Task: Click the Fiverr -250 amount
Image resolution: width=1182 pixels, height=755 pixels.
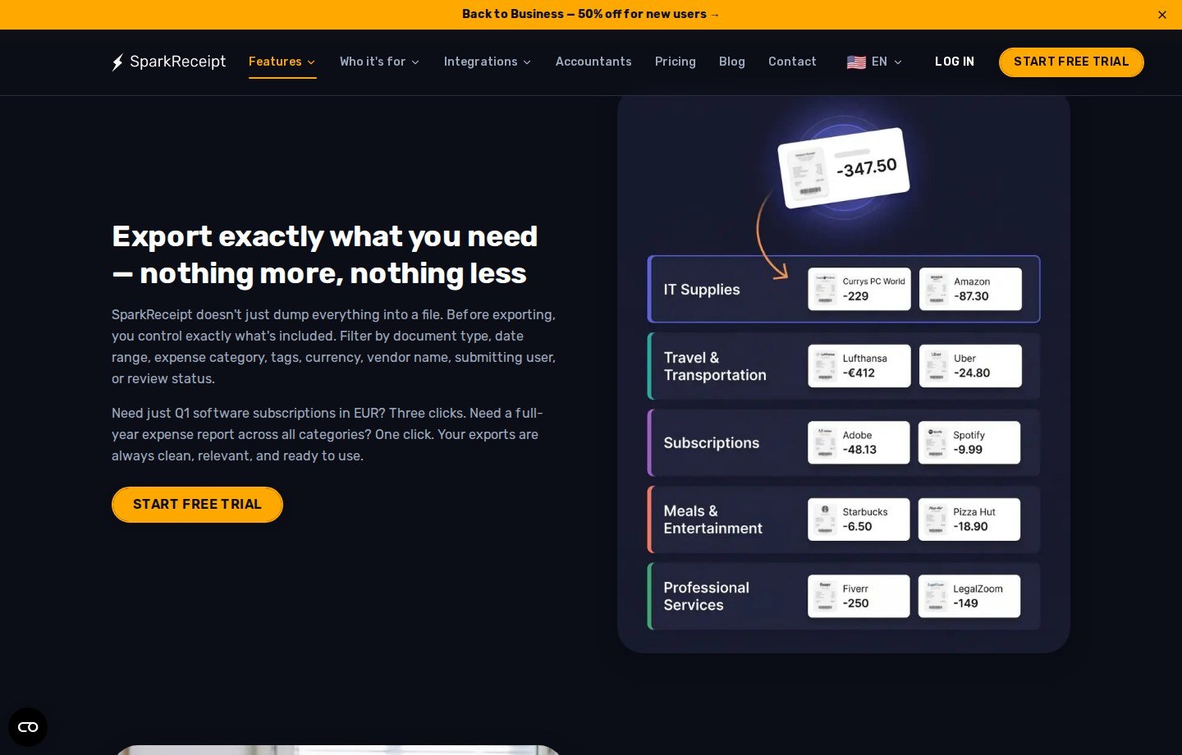Action: (855, 604)
